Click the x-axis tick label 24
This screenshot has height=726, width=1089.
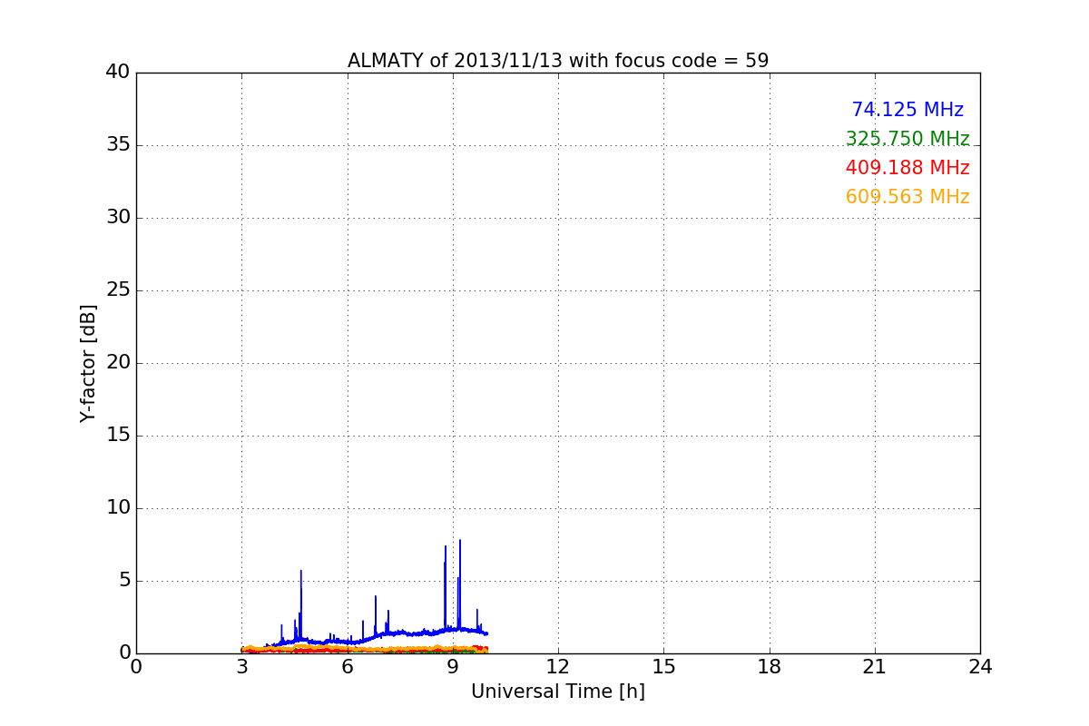(x=980, y=666)
